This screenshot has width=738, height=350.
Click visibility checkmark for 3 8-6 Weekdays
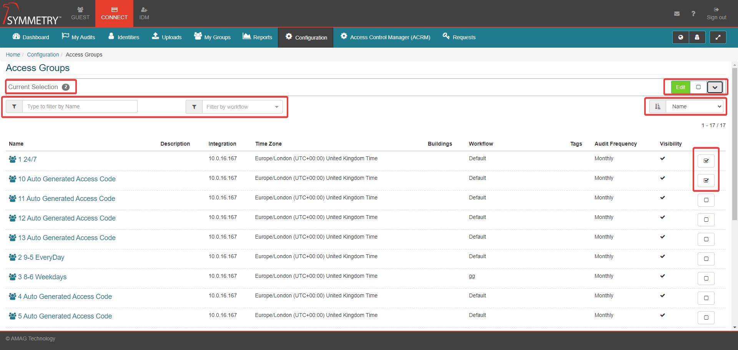coord(663,276)
